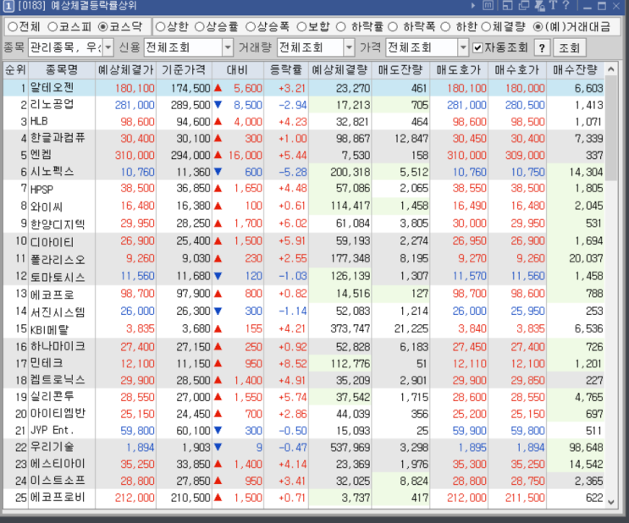629x523 pixels.
Task: Choose the 상승률 sort option
Action: pos(216,27)
